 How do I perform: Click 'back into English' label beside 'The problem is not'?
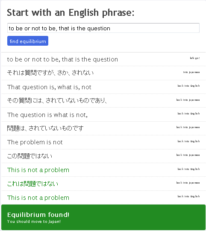click(188, 141)
